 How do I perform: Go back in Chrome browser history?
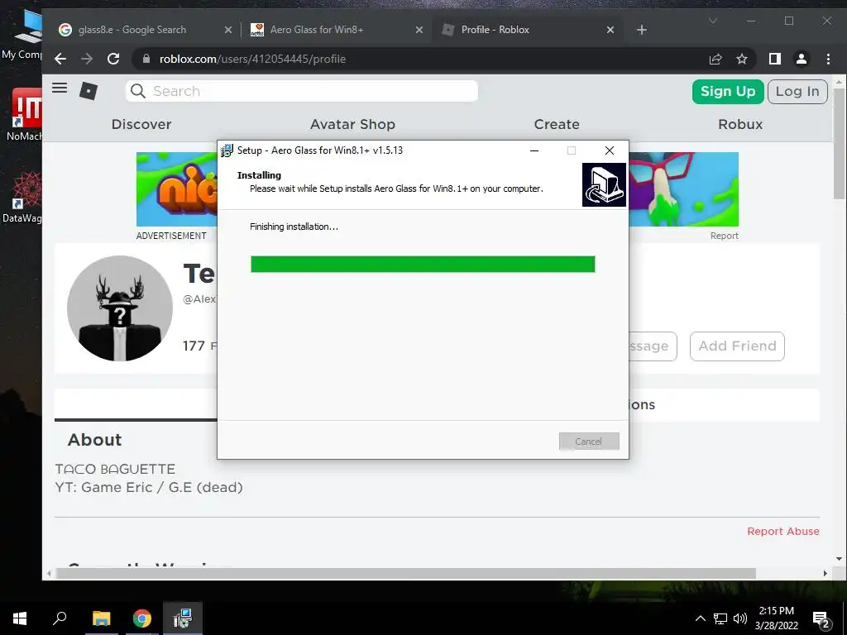60,59
